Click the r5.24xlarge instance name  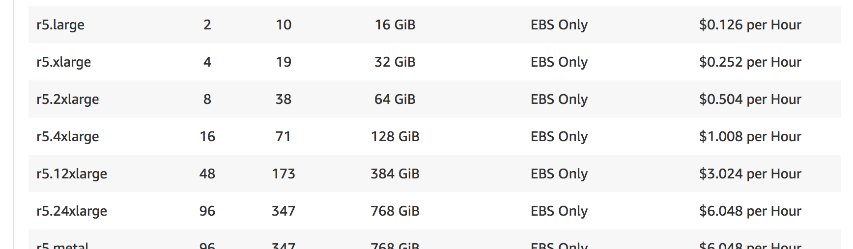[72, 211]
